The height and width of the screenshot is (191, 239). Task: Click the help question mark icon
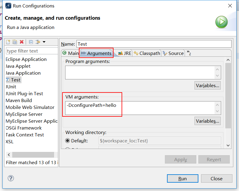(11, 178)
